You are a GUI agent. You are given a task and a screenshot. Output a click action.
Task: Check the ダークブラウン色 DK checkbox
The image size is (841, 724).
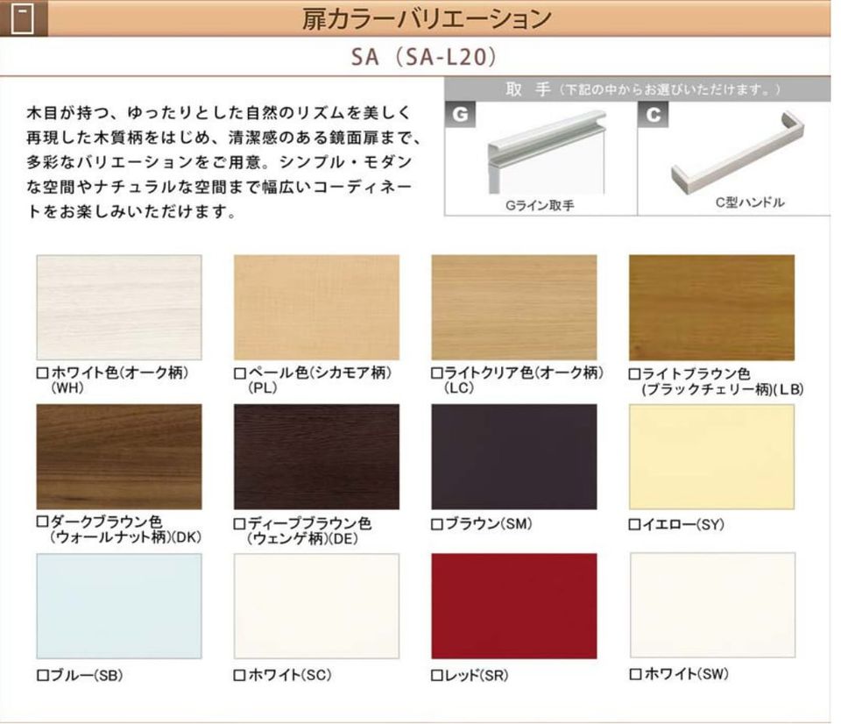(42, 522)
